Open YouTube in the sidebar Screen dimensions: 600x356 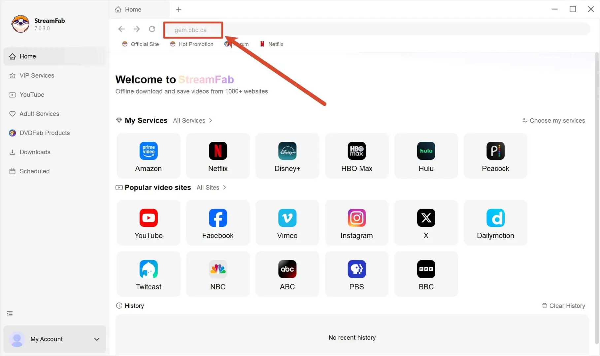click(54, 95)
